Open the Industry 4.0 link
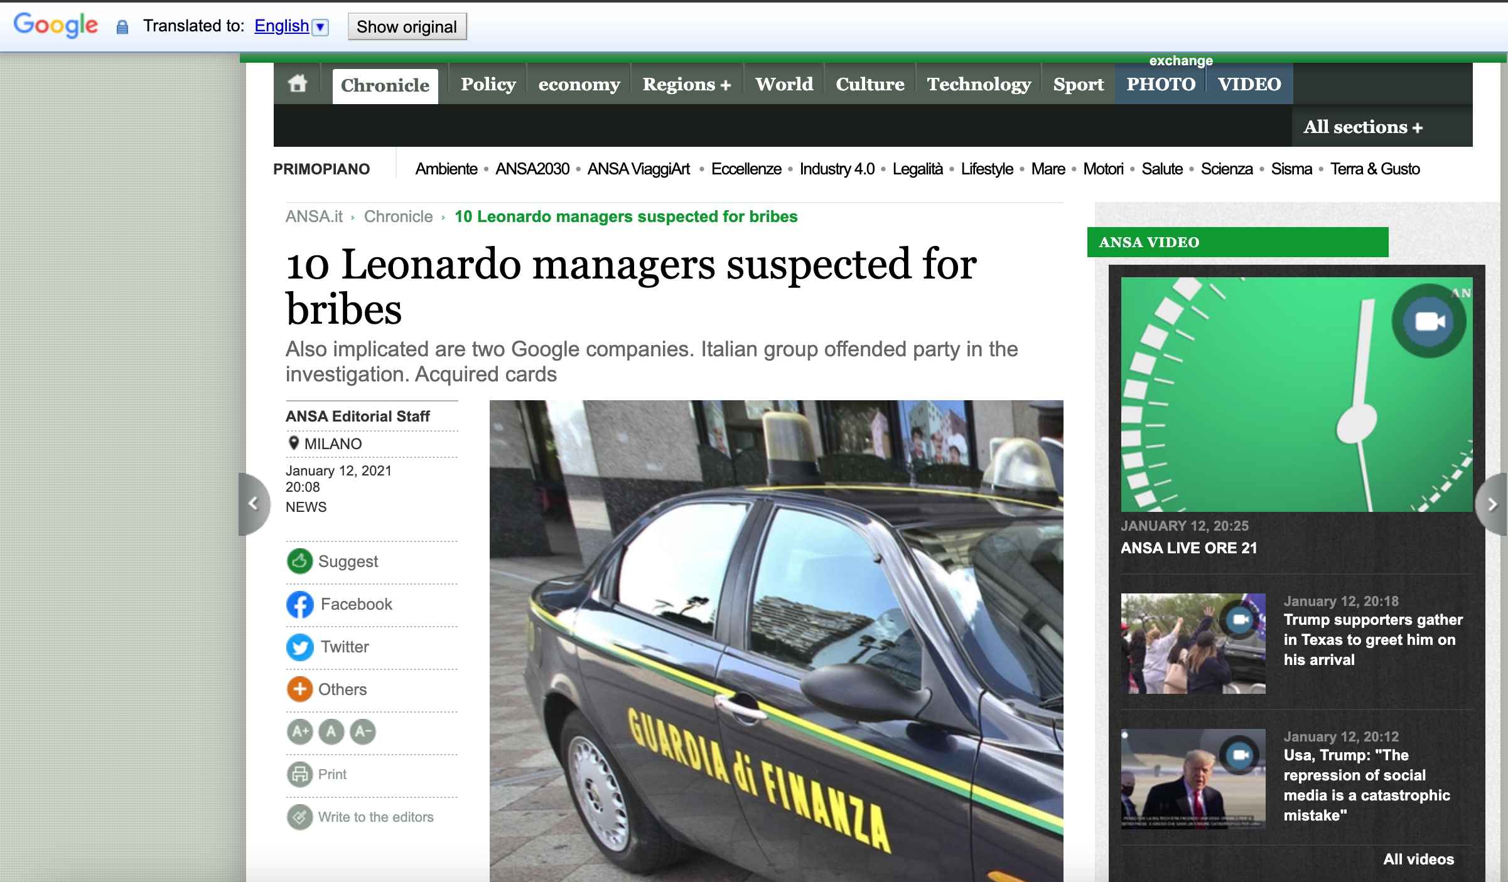Image resolution: width=1508 pixels, height=882 pixels. (837, 169)
